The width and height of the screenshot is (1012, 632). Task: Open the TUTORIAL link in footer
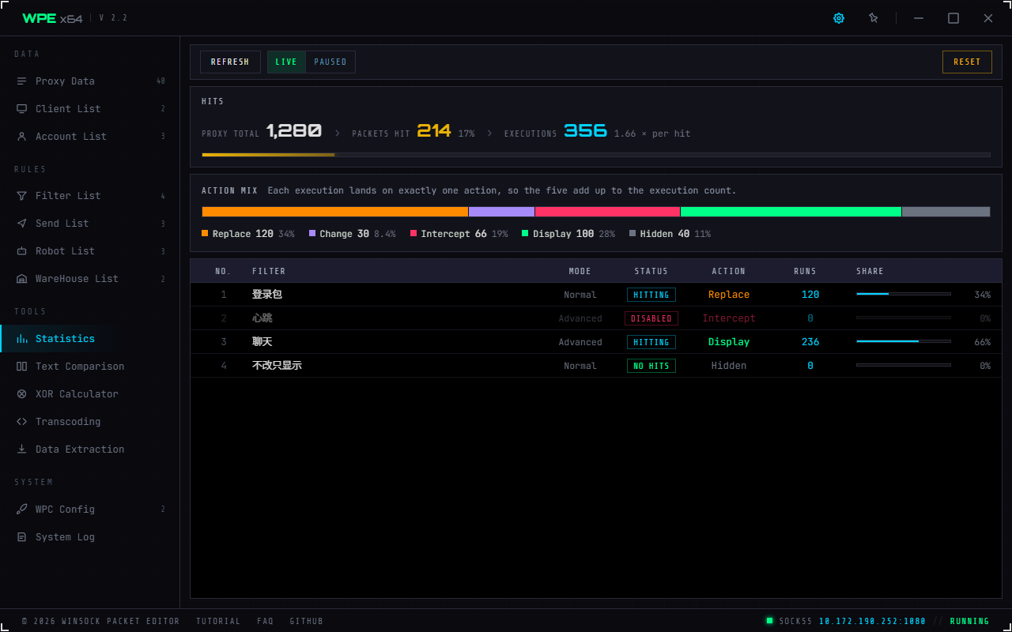click(x=218, y=621)
